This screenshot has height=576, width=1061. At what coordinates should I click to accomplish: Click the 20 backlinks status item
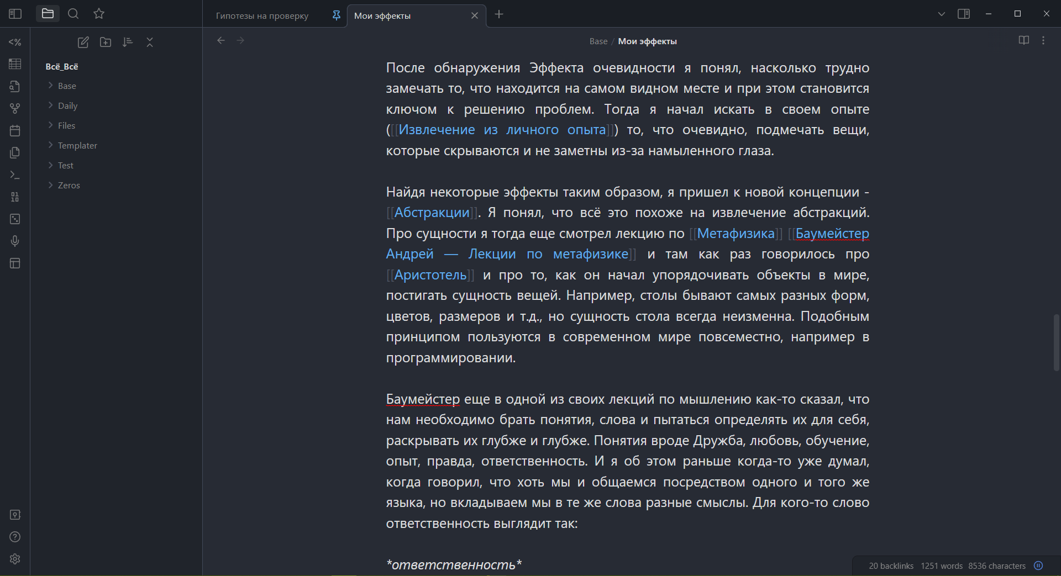891,566
